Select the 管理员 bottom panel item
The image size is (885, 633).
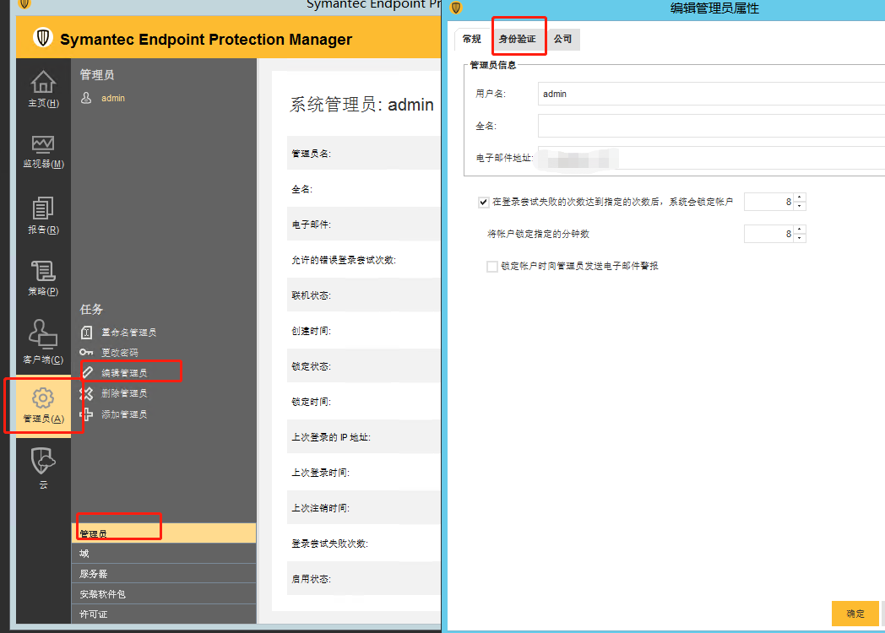point(164,533)
